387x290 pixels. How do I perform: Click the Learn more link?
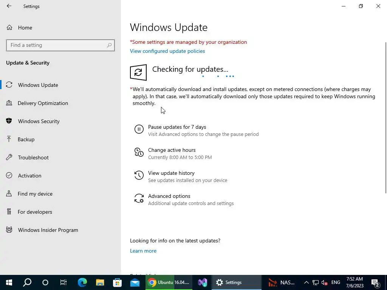[x=143, y=251]
